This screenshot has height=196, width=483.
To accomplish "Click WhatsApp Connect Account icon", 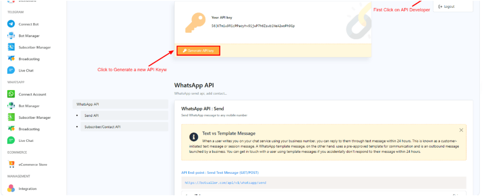I will tap(11, 94).
